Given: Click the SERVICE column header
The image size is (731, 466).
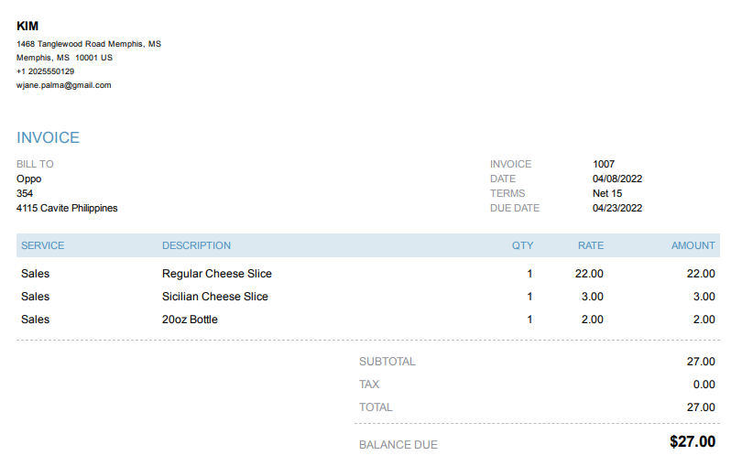Looking at the screenshot, I should click(x=43, y=245).
